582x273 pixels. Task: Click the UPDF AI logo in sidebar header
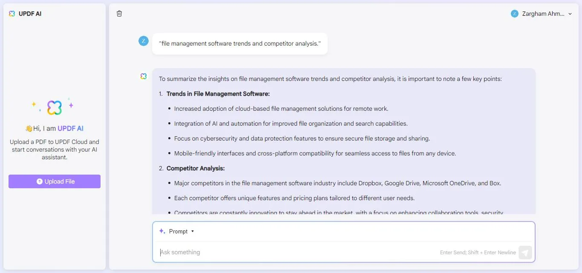point(12,13)
